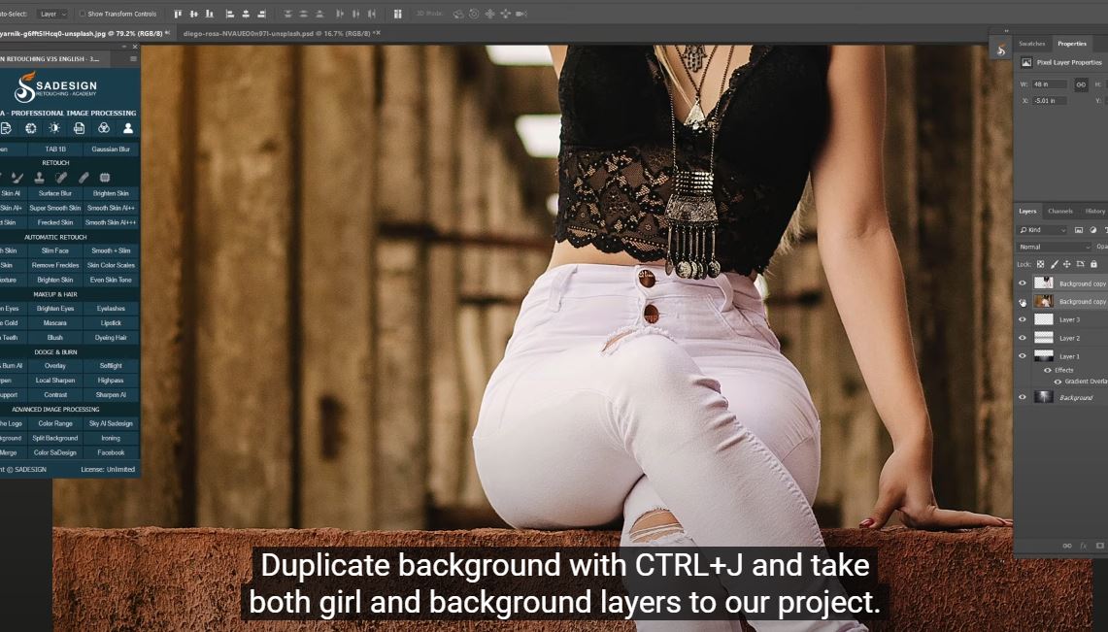Toggle visibility of the Background layer

point(1022,397)
